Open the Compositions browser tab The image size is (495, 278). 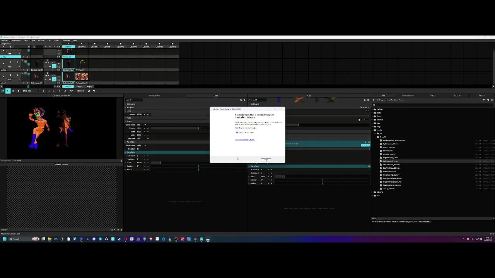(x=408, y=95)
